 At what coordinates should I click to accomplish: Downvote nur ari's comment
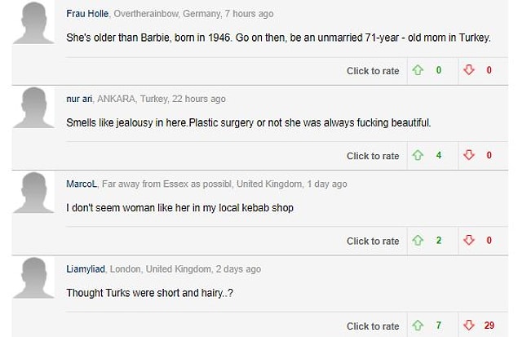coord(469,155)
